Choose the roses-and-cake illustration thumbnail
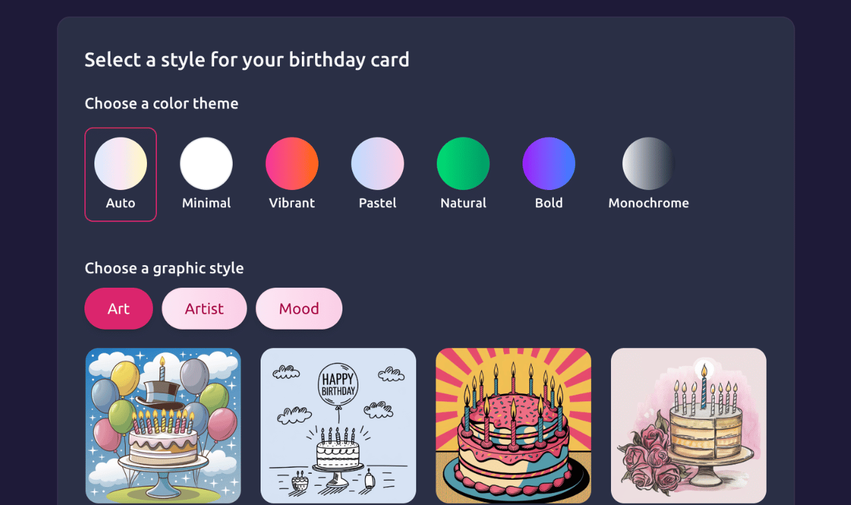Viewport: 851px width, 505px height. (688, 425)
